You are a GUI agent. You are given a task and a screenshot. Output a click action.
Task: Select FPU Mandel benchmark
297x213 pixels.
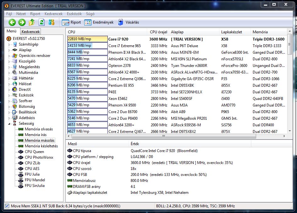click(35, 180)
